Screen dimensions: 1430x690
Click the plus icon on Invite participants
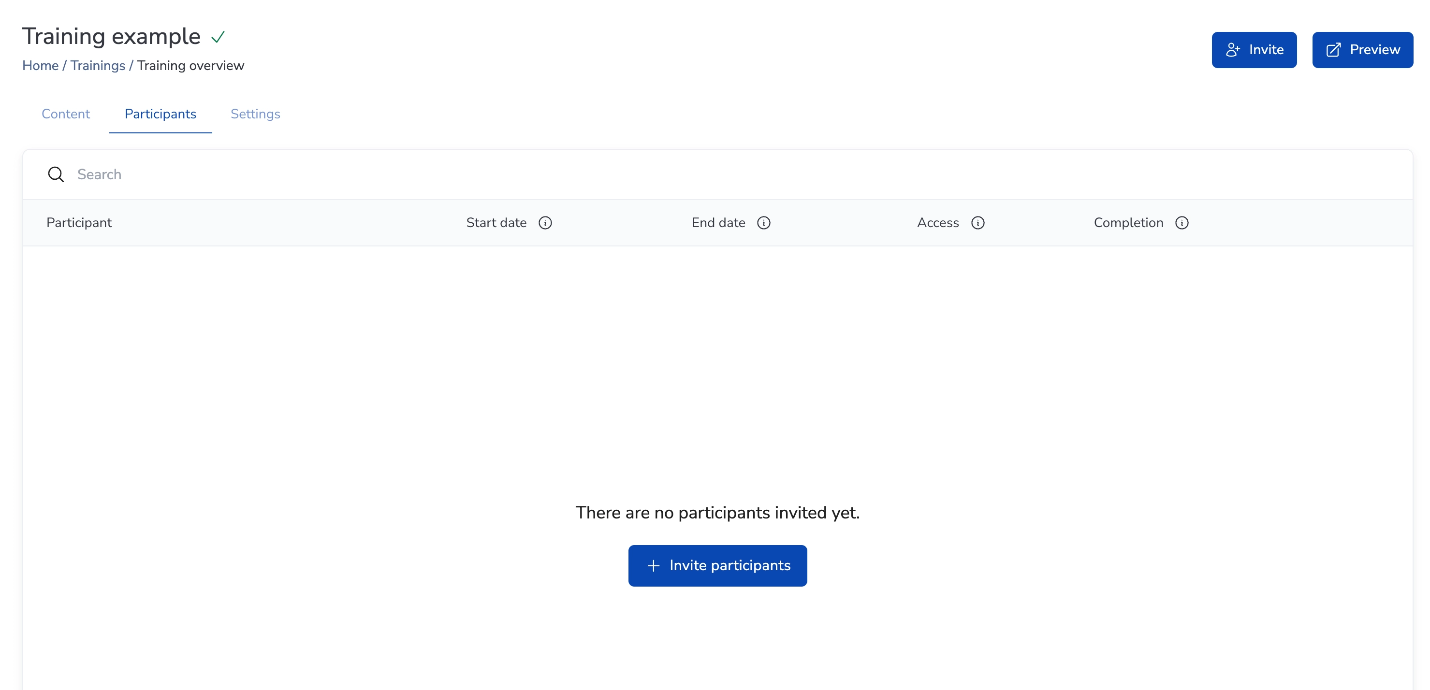(x=654, y=565)
